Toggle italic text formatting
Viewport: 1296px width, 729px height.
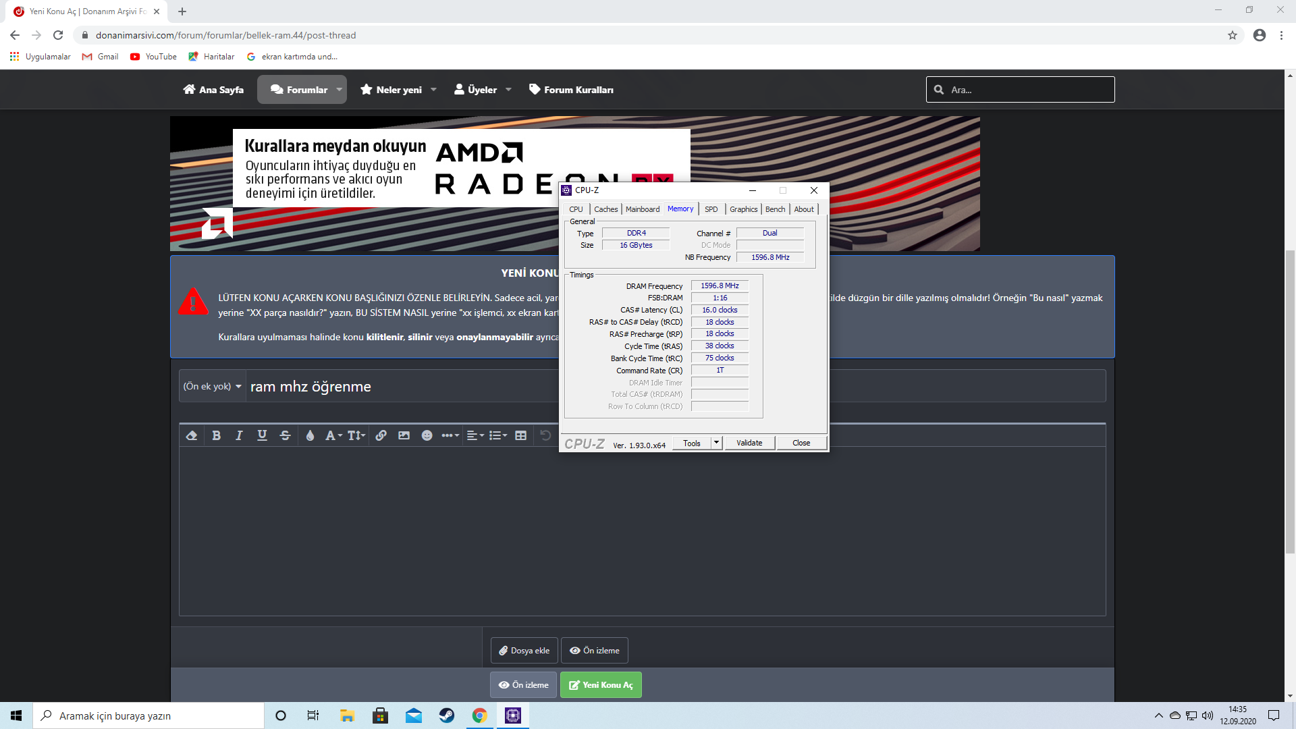(x=239, y=436)
